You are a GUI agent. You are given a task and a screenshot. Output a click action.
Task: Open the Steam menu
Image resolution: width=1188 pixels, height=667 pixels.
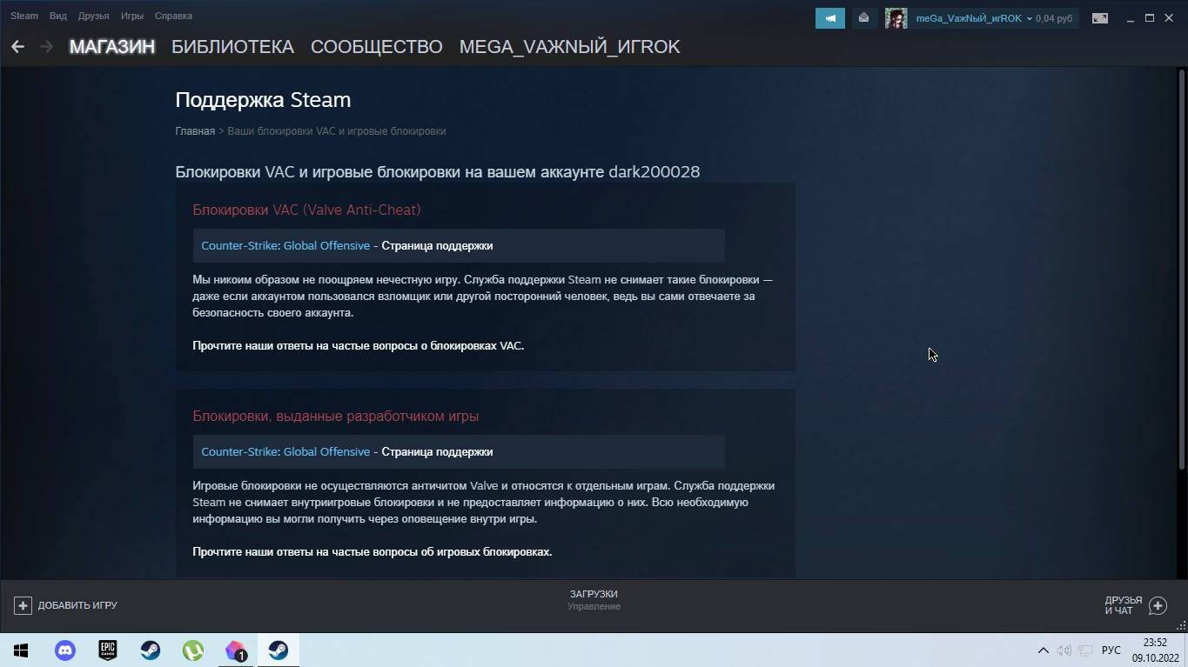(24, 16)
